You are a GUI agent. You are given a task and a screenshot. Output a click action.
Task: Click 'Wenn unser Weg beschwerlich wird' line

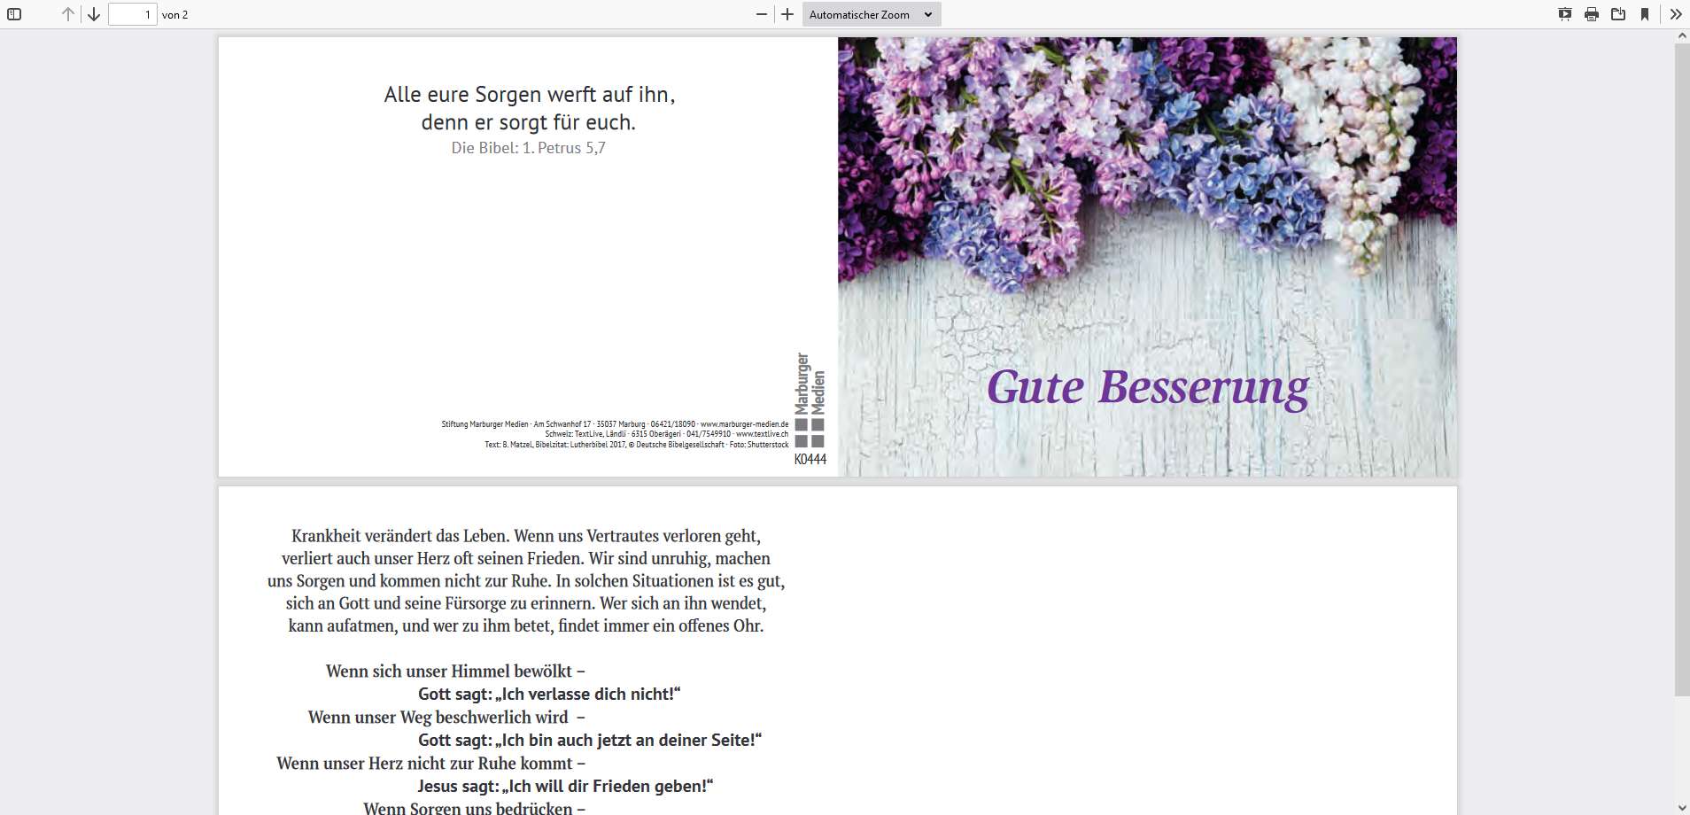(x=446, y=718)
